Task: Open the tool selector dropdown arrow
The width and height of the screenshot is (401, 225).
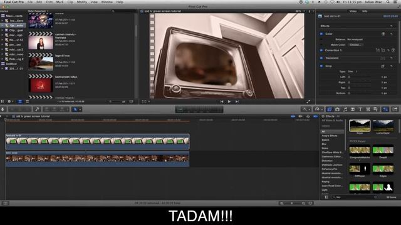Action: pyautogui.click(x=80, y=109)
